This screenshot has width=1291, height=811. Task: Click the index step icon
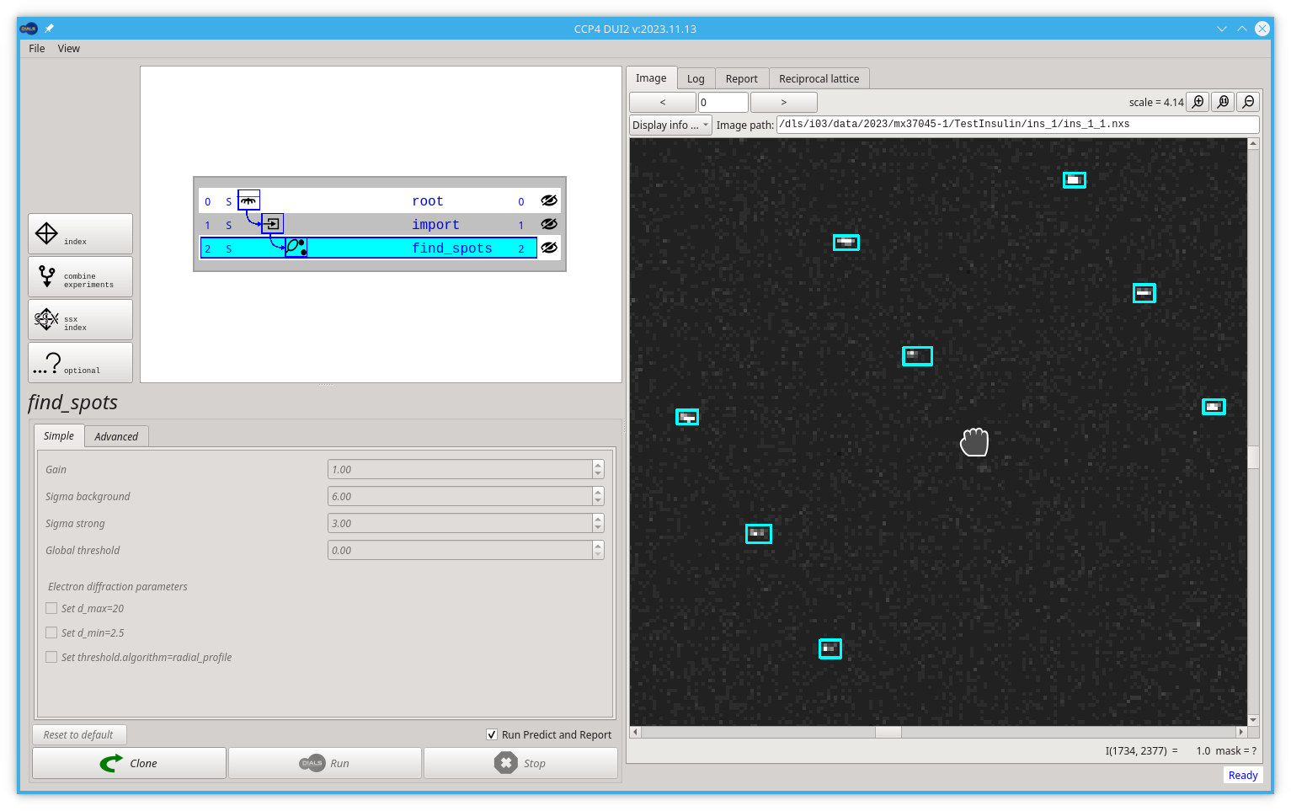tap(46, 233)
